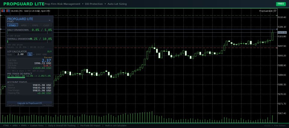This screenshot has width=289, height=128.
Task: Switch to the FPIPS firm tab
Action: (35, 25)
